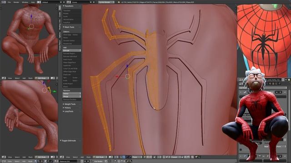Open the editor type icon in the main 3D viewport header
The width and height of the screenshot is (291, 163).
tap(61, 157)
